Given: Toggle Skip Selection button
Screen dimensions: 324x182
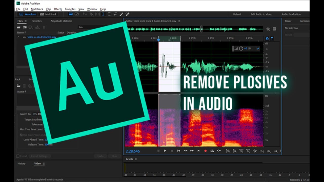Looking at the screenshot, I should pos(219,151).
